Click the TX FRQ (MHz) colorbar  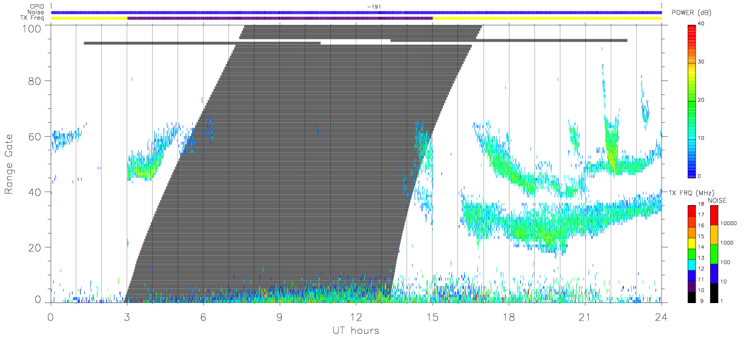[692, 253]
